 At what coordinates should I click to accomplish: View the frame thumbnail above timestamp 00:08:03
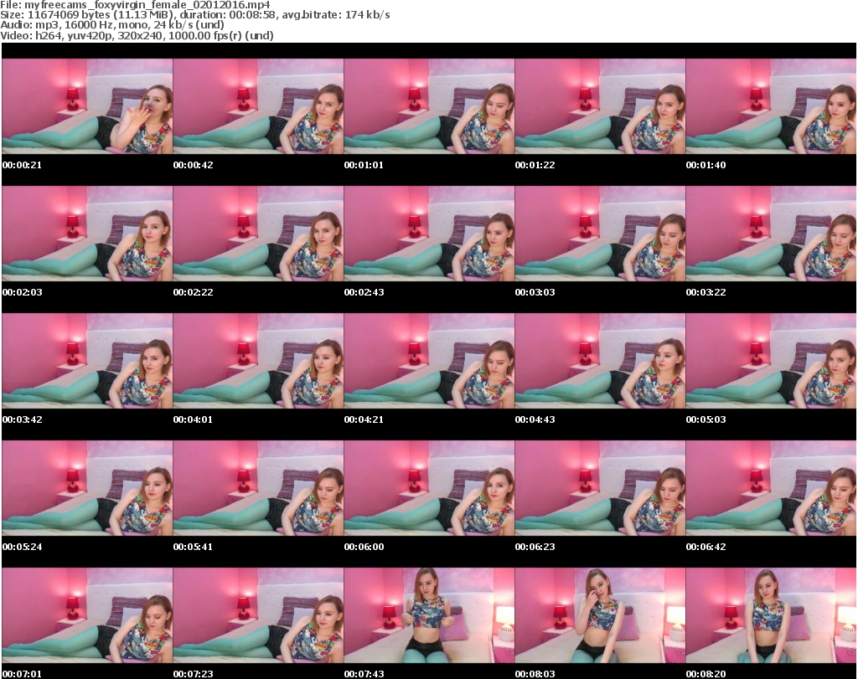(x=600, y=615)
